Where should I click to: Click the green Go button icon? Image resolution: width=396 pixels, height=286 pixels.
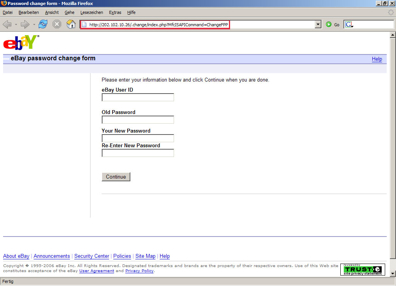tap(329, 24)
